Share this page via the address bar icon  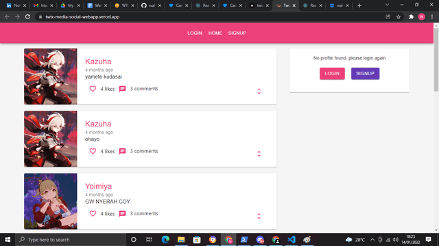pos(388,16)
